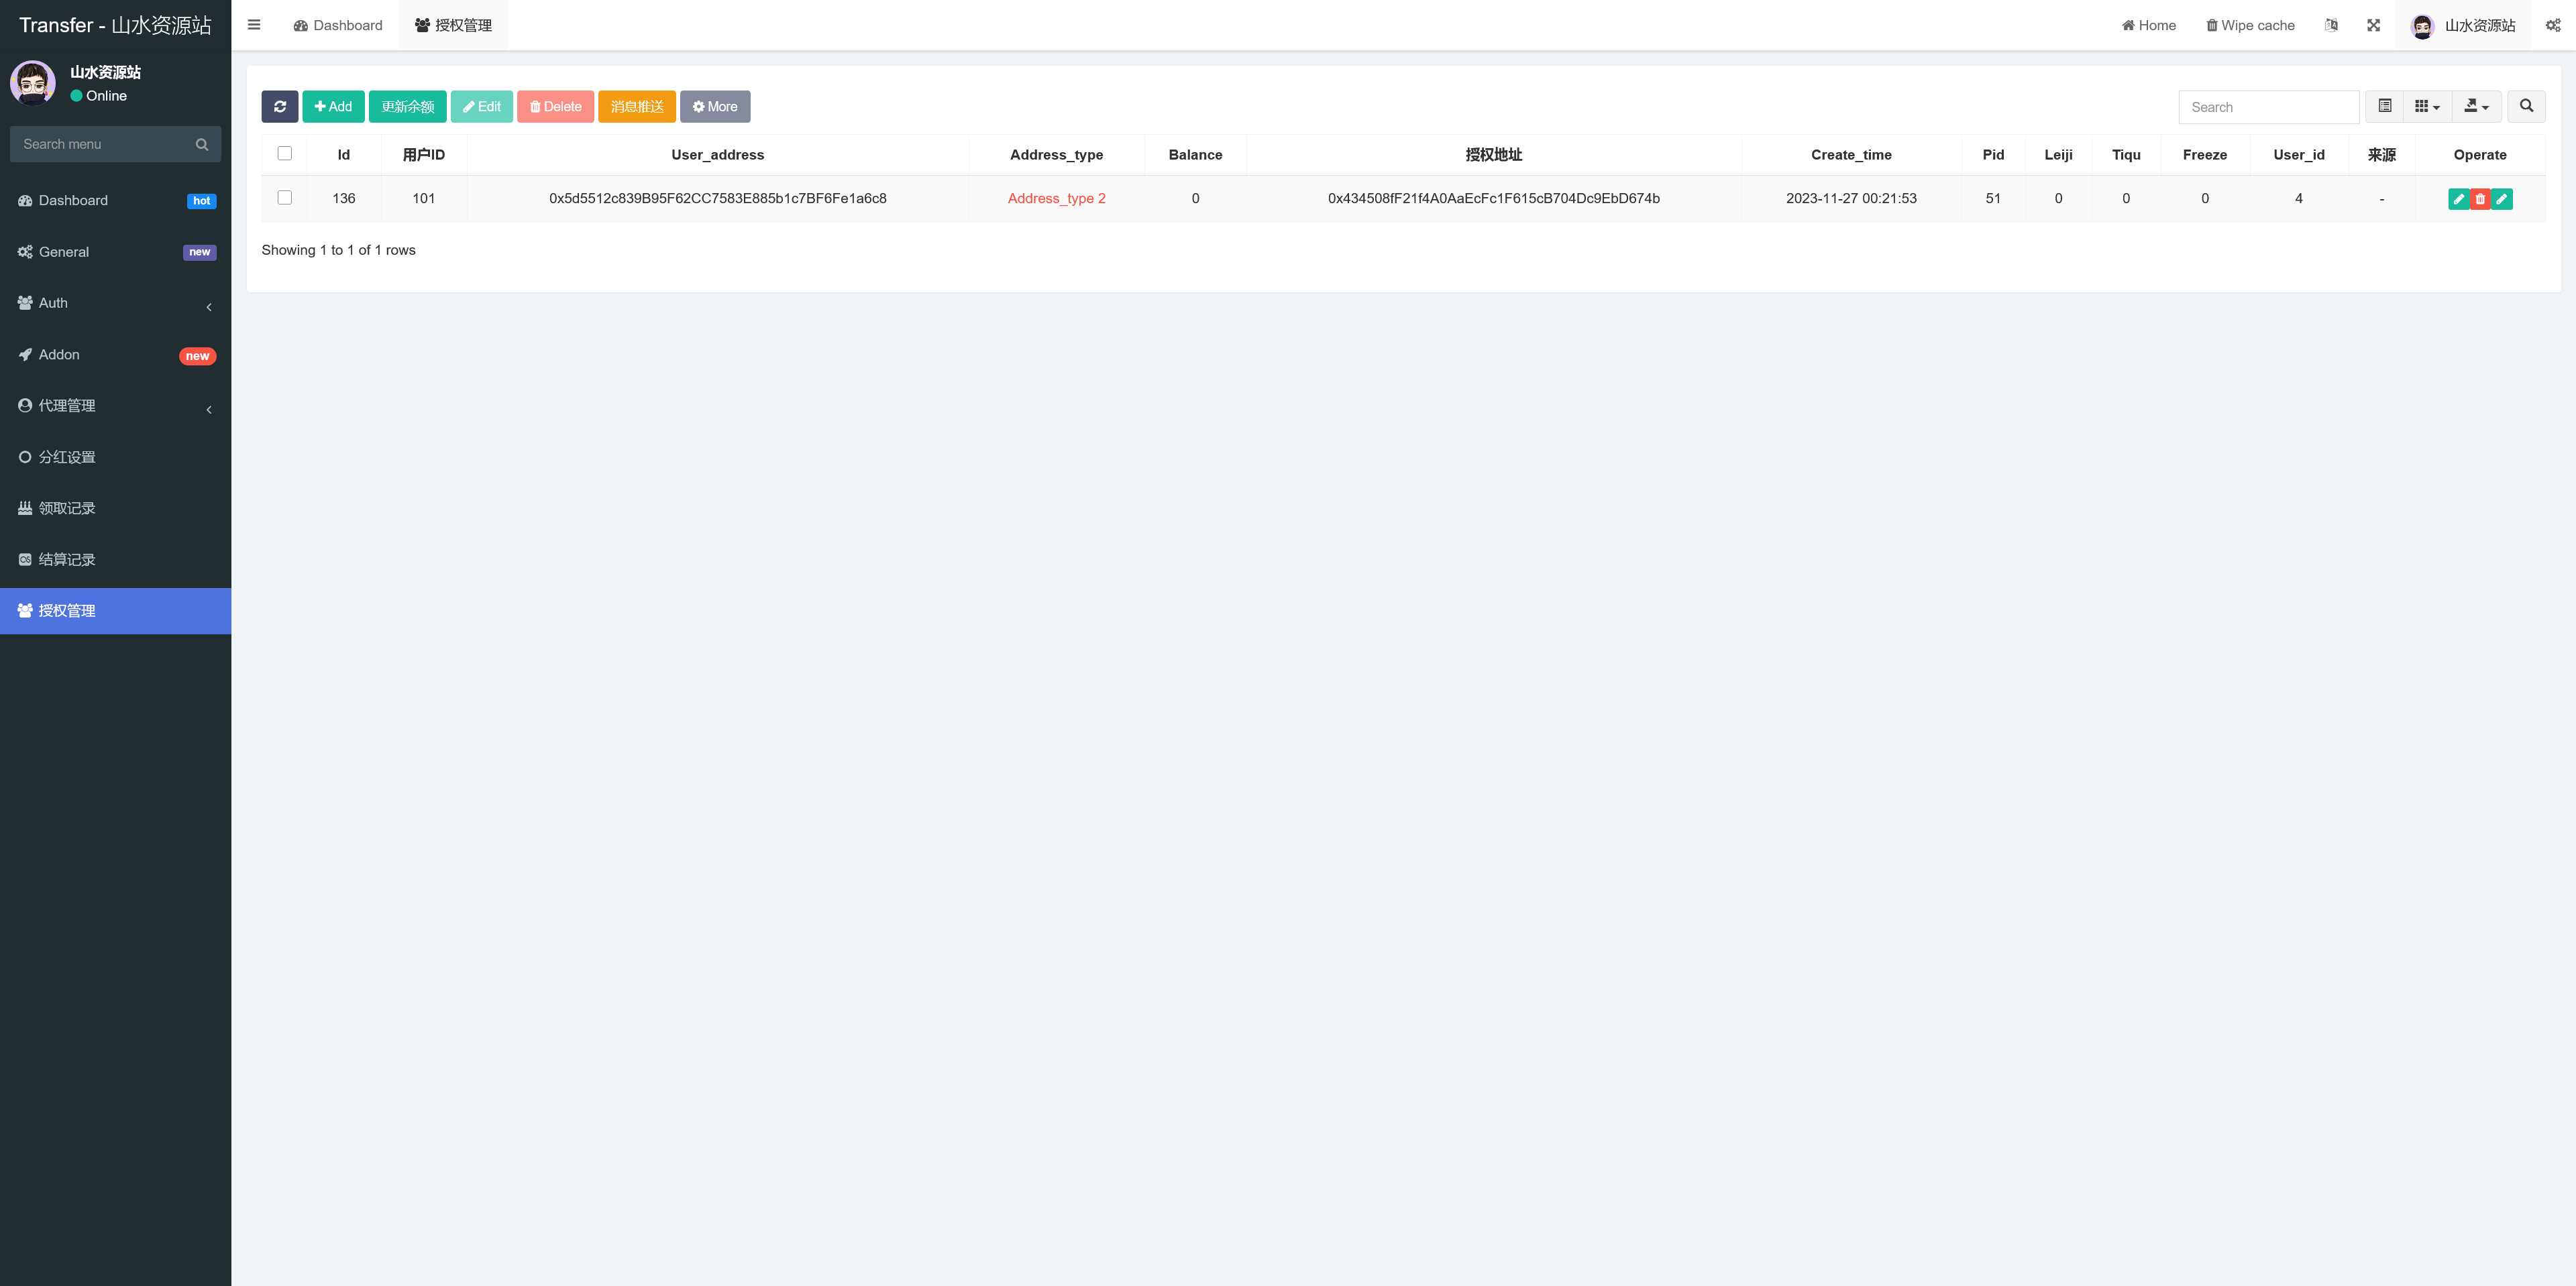This screenshot has width=2576, height=1286.
Task: Click the green Add button
Action: click(x=333, y=107)
